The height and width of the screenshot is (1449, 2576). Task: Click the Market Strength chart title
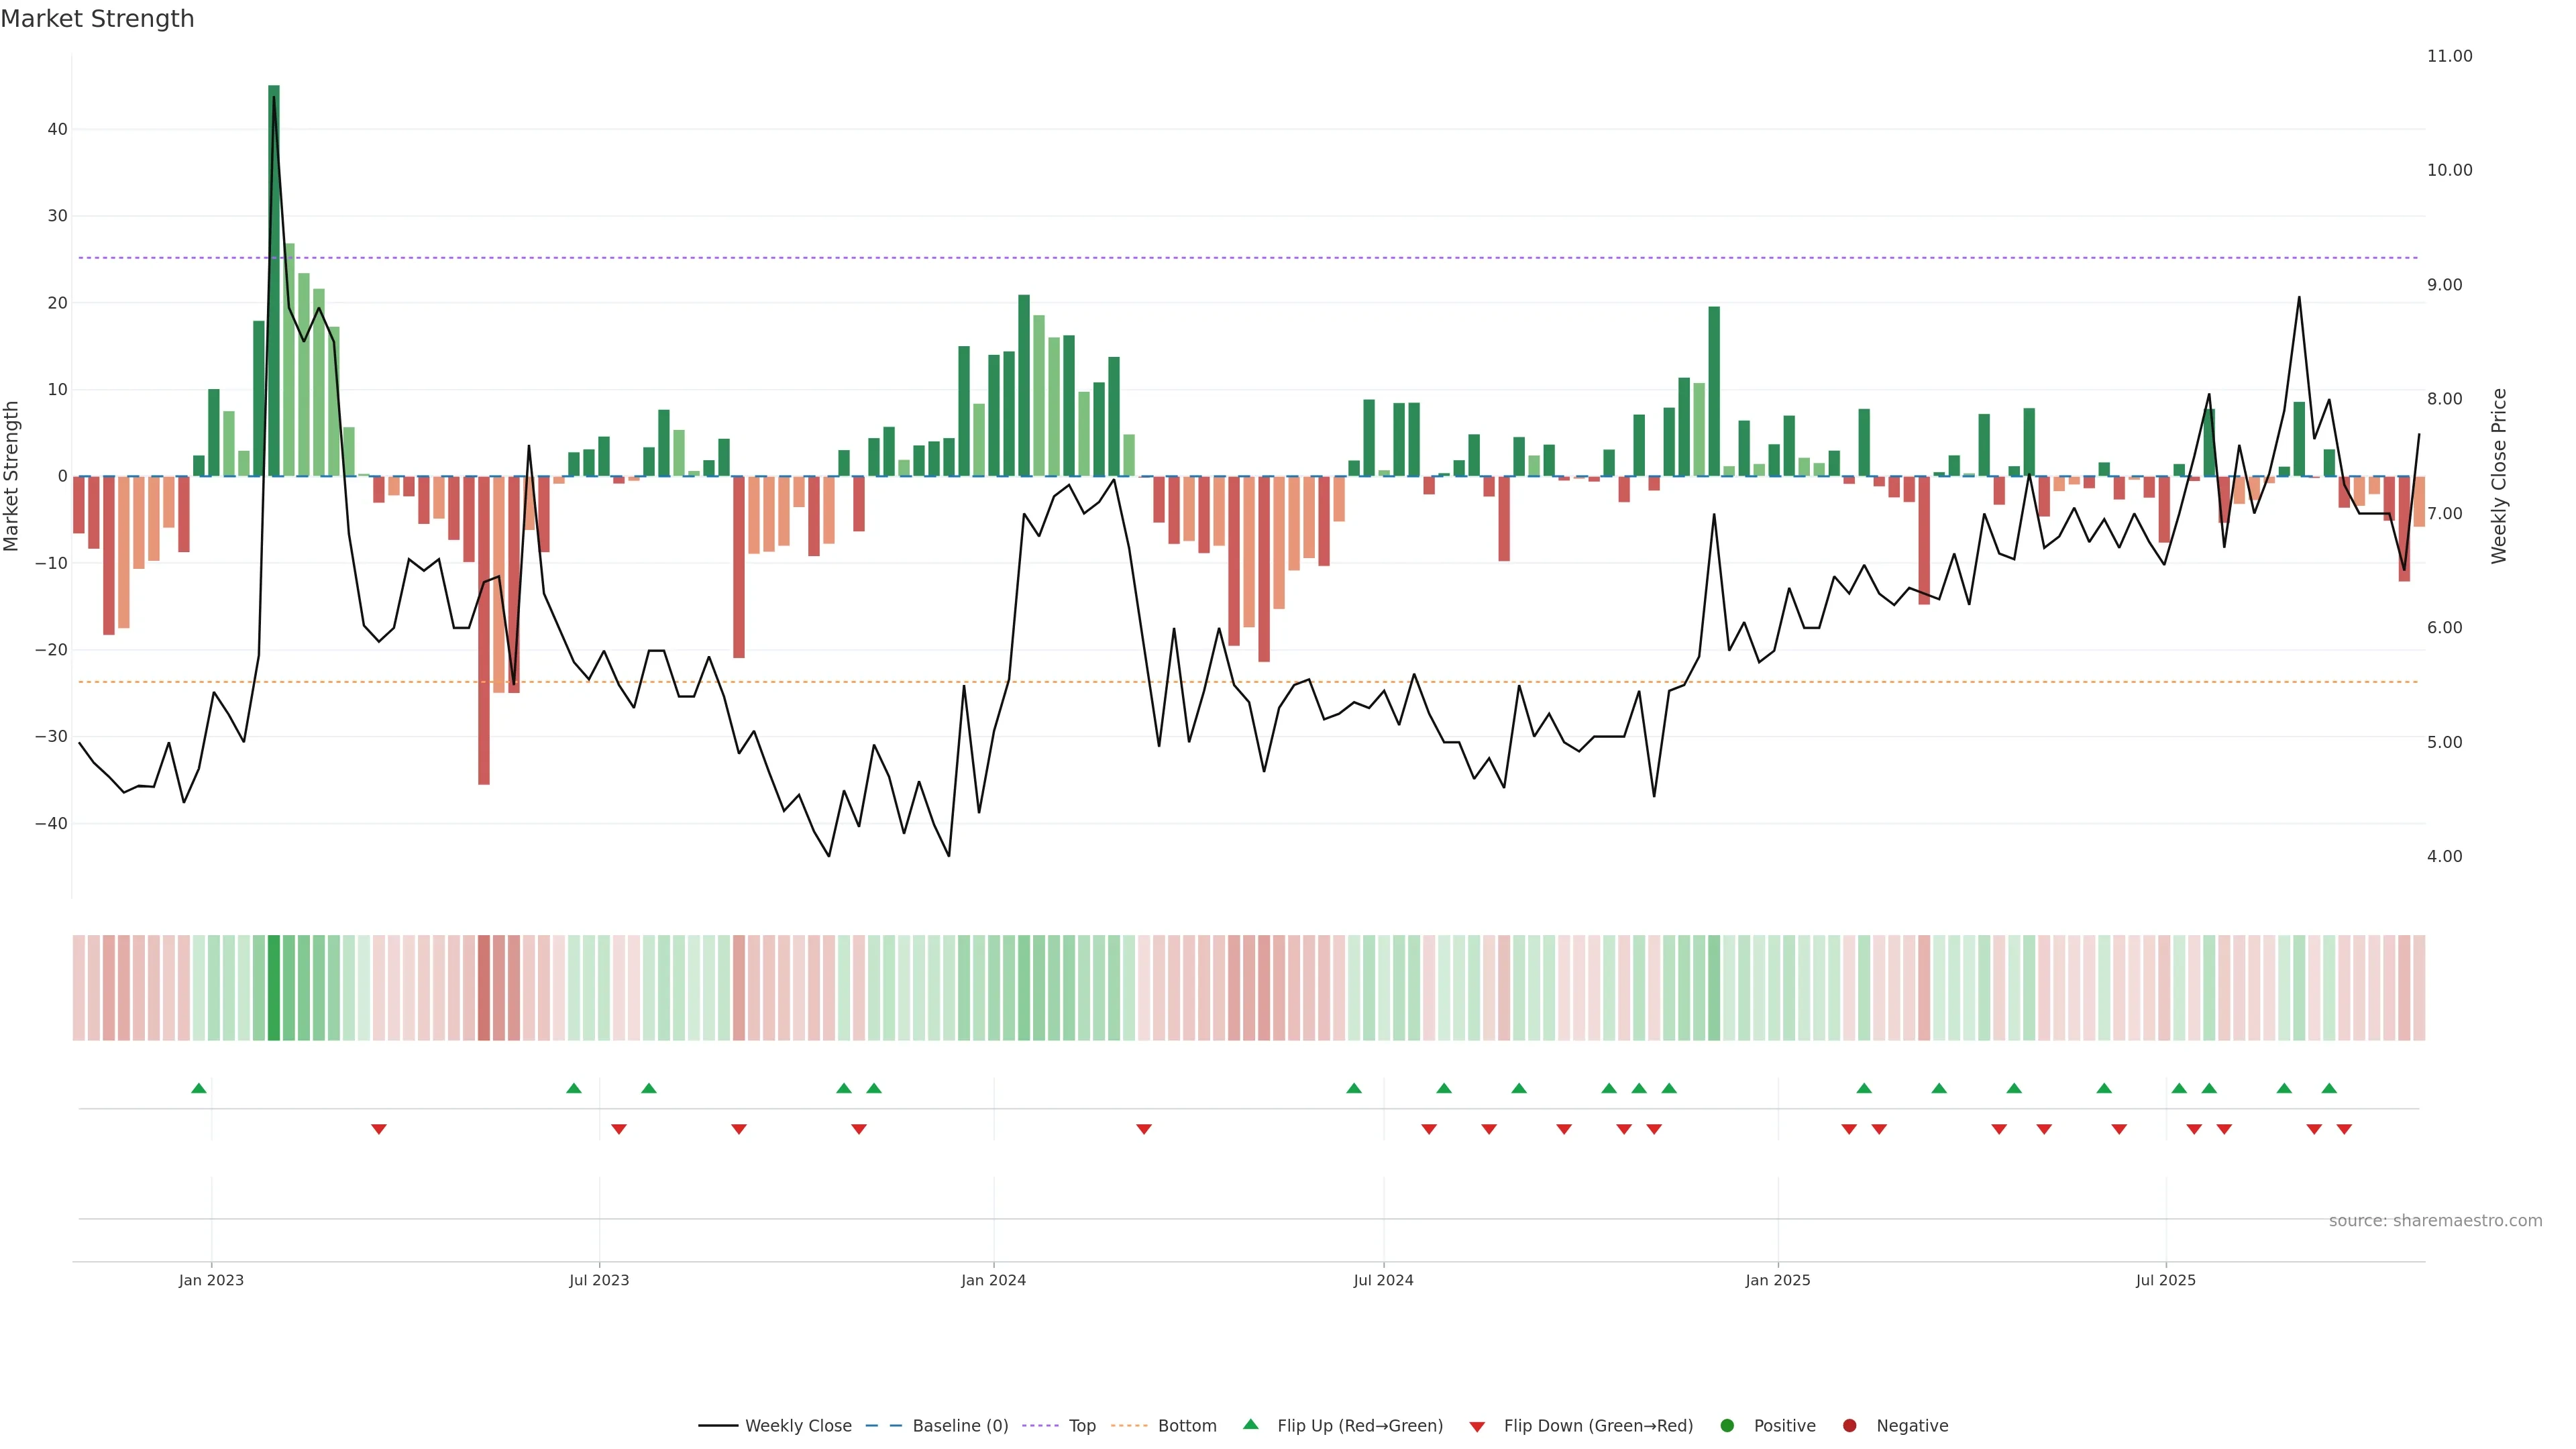(x=97, y=18)
